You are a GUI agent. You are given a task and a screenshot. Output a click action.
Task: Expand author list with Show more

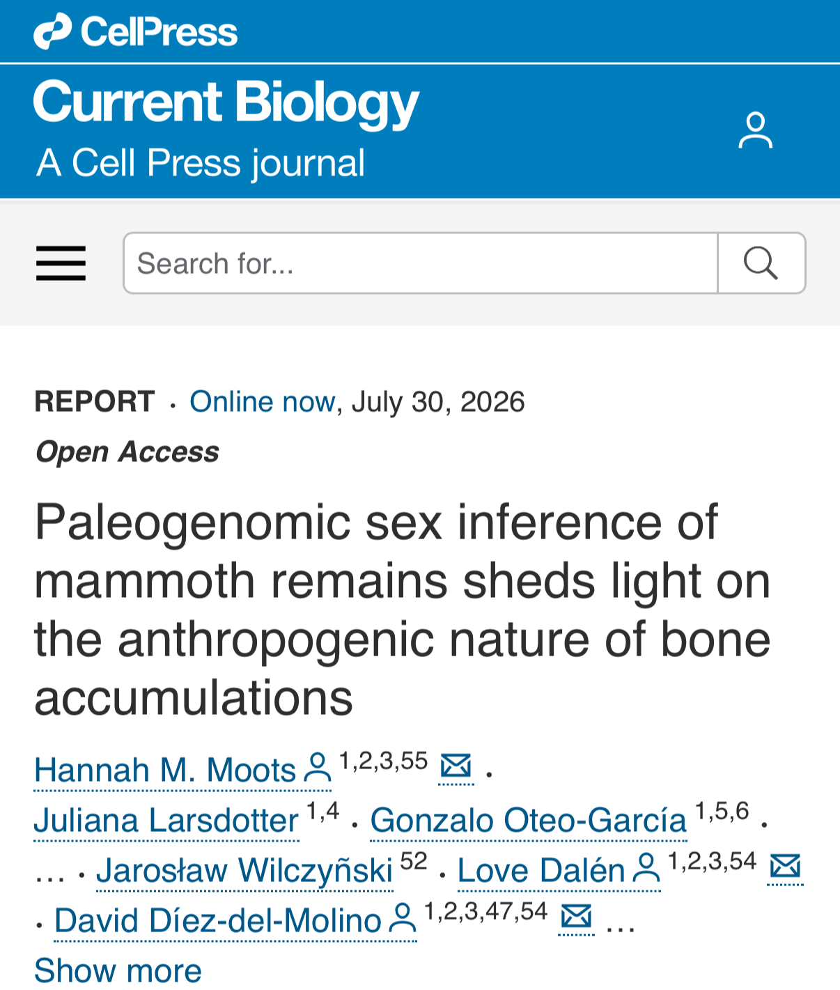pos(118,970)
